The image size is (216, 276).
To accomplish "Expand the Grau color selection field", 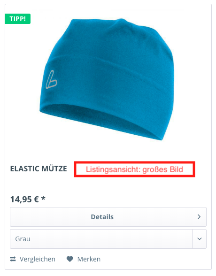I will point(108,239).
